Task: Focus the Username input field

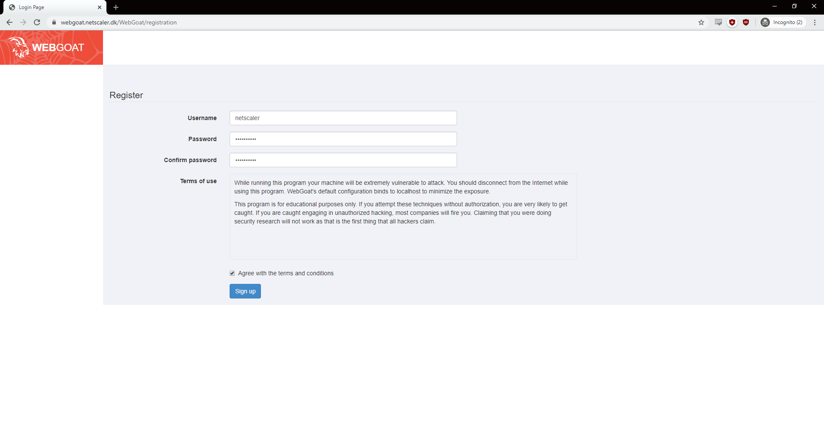Action: tap(343, 118)
